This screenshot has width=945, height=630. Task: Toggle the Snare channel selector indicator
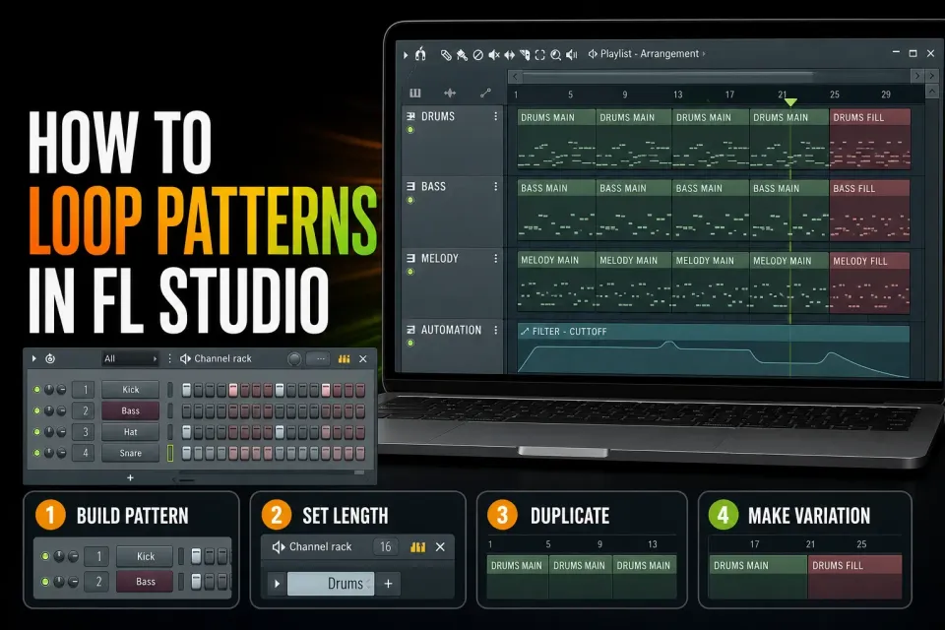coord(170,453)
